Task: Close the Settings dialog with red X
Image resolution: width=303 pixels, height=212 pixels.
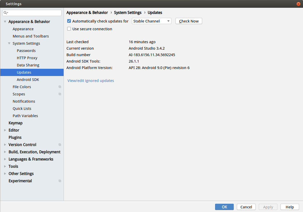Action: 298,4
